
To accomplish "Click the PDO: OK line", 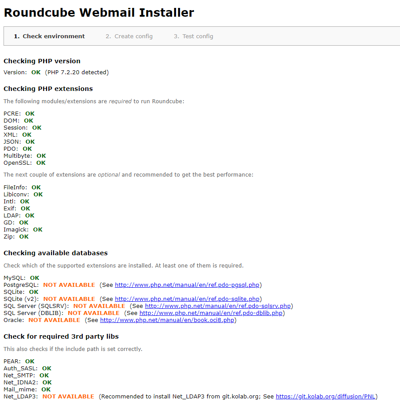I will pos(18,149).
